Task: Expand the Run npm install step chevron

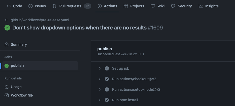Action: pyautogui.click(x=99, y=100)
